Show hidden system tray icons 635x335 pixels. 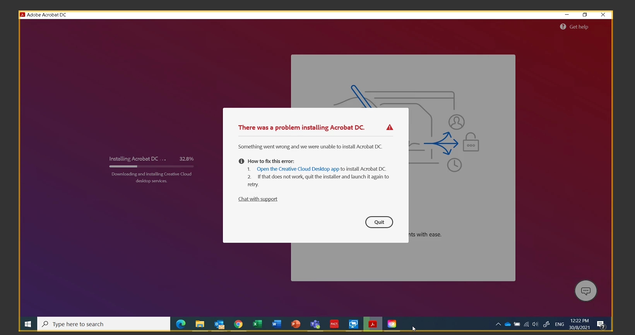498,324
